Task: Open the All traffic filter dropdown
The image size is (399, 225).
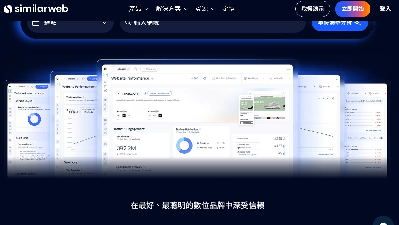Action: pyautogui.click(x=279, y=78)
